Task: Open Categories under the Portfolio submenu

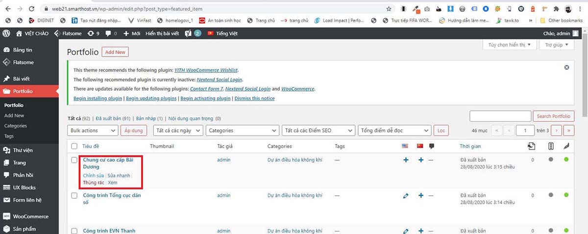Action: click(x=16, y=126)
